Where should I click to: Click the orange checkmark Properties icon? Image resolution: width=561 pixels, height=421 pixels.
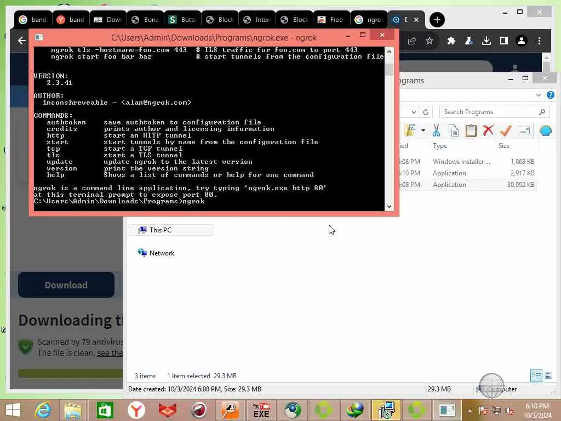point(506,130)
